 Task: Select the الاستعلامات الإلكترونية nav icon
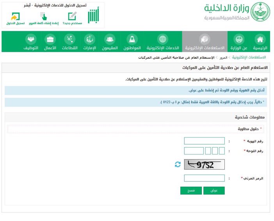205,39
